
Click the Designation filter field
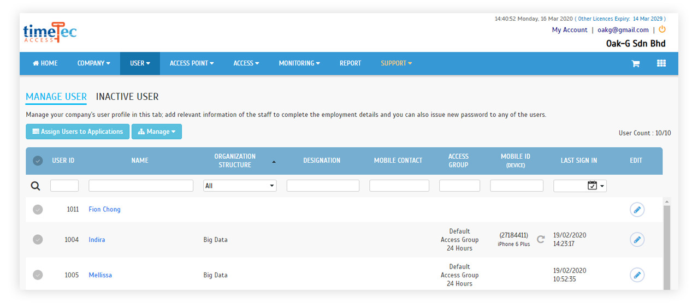click(x=323, y=186)
